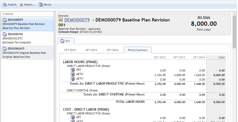
Task: Click Totals for DIRECT LABOR-PRODUCTIVE (Prime) Hours
Action: tap(107, 84)
